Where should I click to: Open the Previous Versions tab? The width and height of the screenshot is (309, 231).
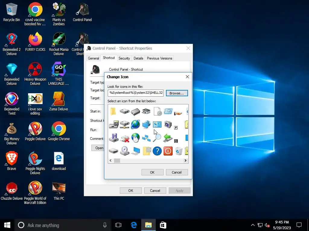[x=159, y=58]
